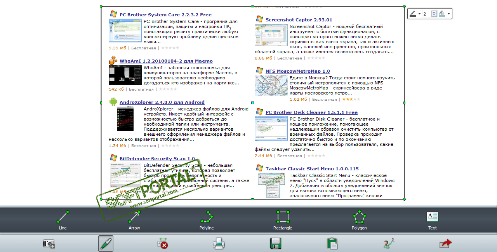Click the line width field showing 2

tap(427, 14)
